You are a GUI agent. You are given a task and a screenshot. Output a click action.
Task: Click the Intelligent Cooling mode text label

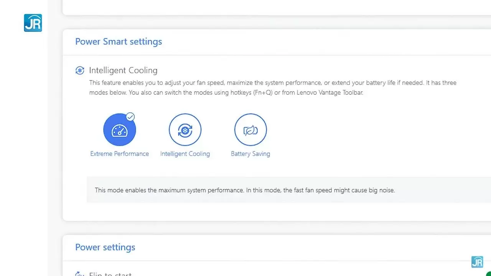pyautogui.click(x=185, y=154)
